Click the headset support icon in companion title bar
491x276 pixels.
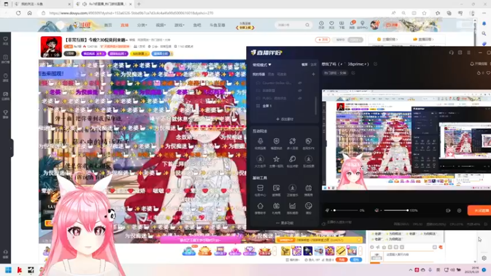[x=451, y=53]
